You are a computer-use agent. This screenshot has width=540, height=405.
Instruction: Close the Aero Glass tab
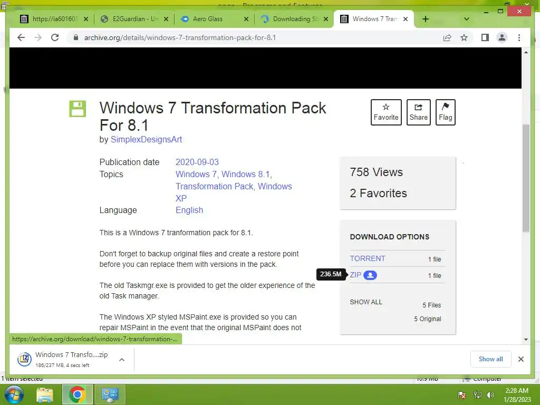[x=246, y=19]
